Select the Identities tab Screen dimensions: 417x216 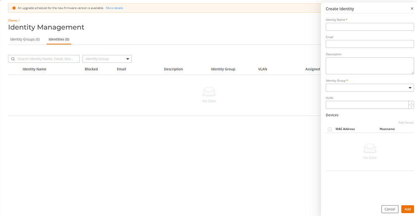59,40
